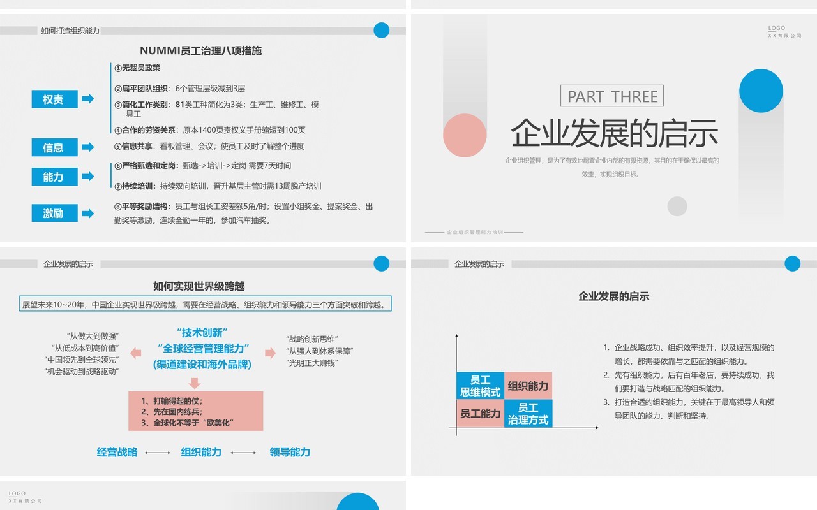817x510 pixels.
Task: Click the blue arrow beside the 信息 label
Action: [88, 147]
